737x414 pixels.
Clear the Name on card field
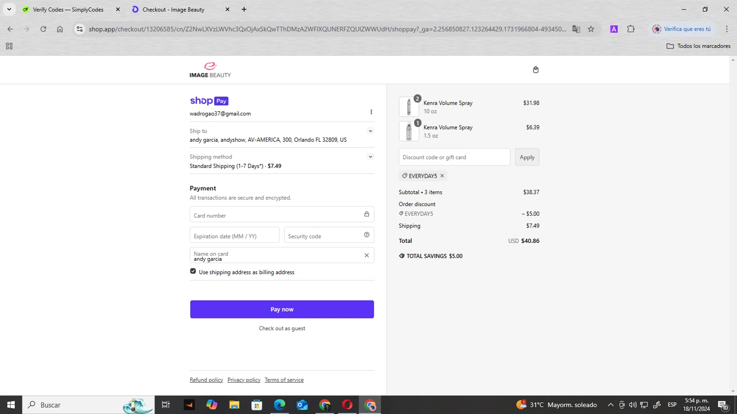[x=367, y=255]
